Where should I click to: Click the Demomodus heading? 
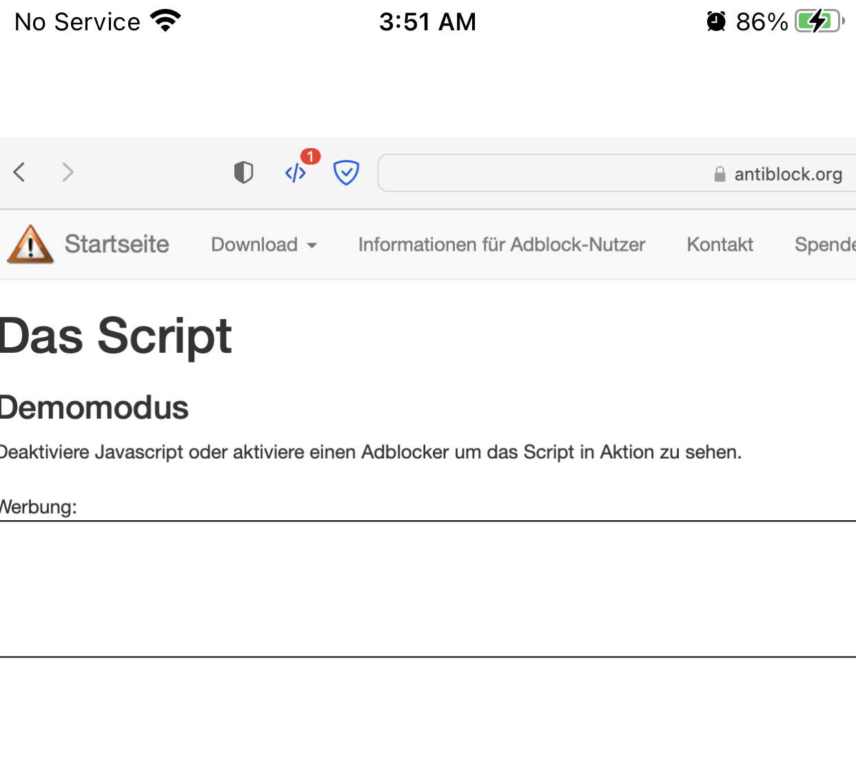coord(94,408)
